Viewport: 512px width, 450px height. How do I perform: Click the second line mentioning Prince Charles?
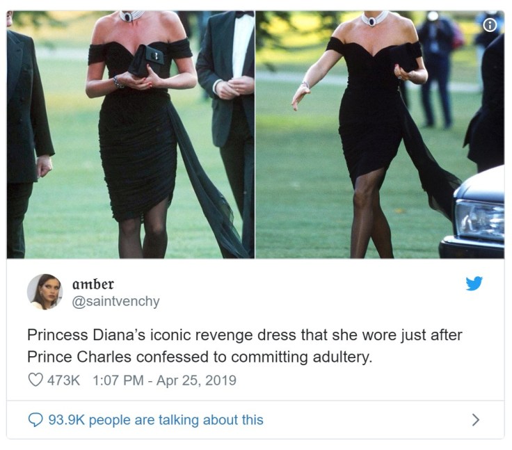click(x=200, y=357)
